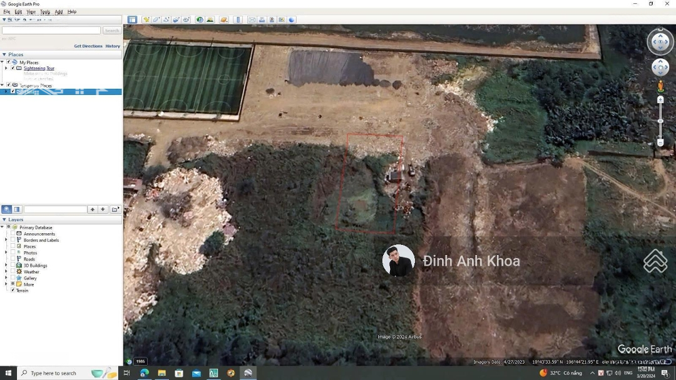Click the History link

(x=113, y=46)
